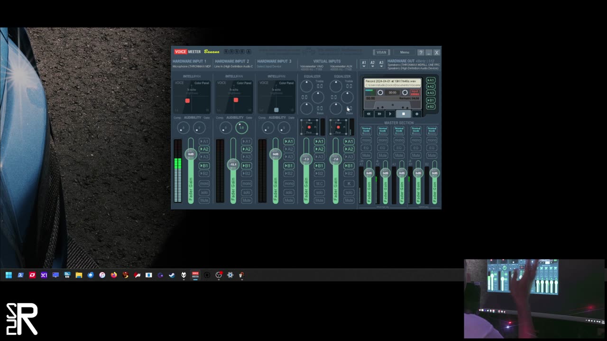Cycle Normal mode on master bus B2
Viewport: 607px width, 341px height.
432,130
